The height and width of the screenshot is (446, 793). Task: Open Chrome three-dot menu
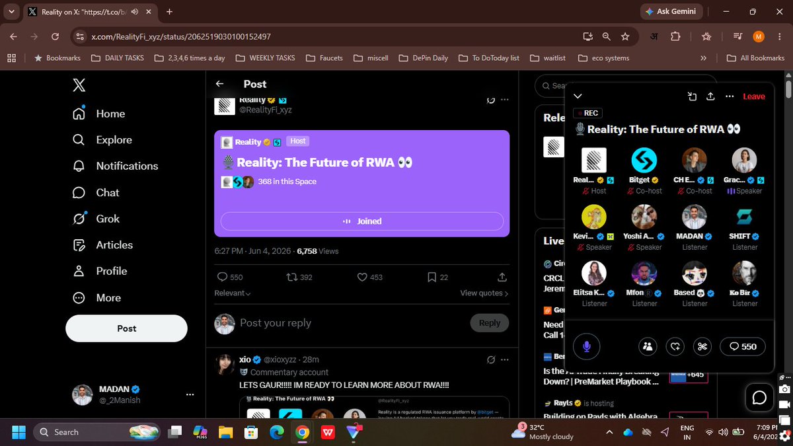click(778, 36)
